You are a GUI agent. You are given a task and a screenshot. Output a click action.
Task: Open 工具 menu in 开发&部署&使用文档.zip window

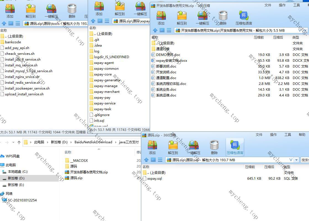(x=296, y=5)
